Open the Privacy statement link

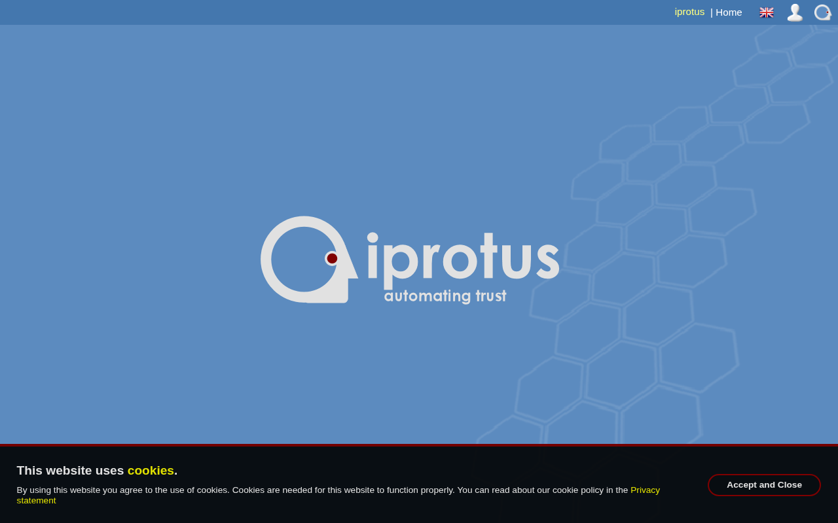click(x=338, y=495)
